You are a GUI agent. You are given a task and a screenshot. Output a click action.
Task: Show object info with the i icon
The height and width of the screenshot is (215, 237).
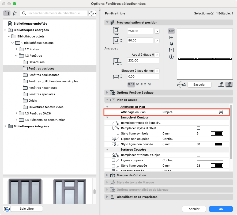pyautogui.click(x=171, y=57)
